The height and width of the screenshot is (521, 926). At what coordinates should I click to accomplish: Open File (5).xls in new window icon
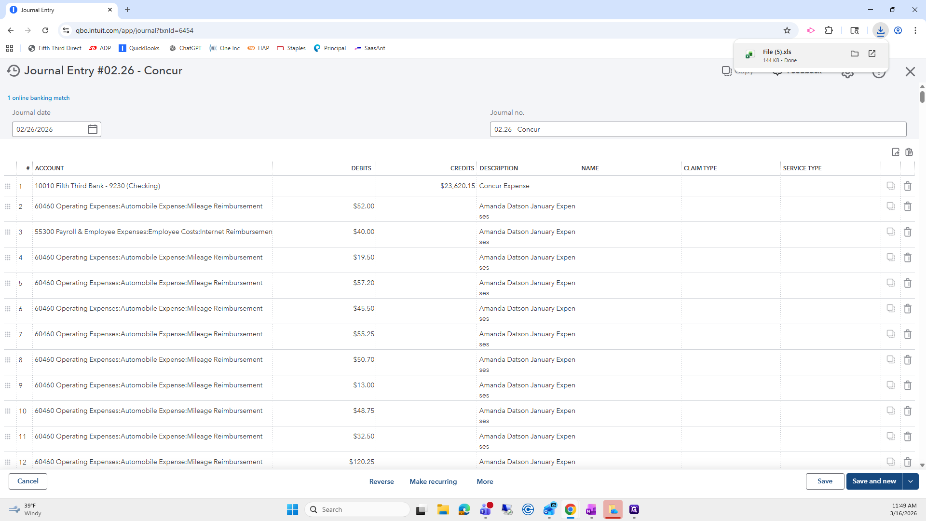coord(872,54)
